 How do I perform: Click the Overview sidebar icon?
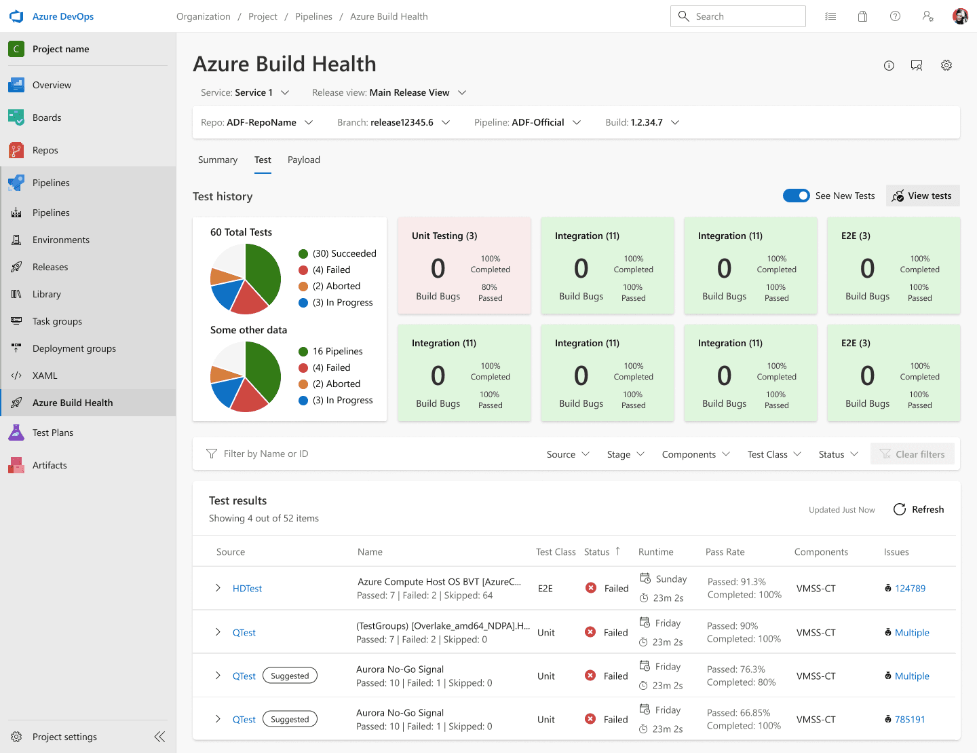(x=16, y=85)
